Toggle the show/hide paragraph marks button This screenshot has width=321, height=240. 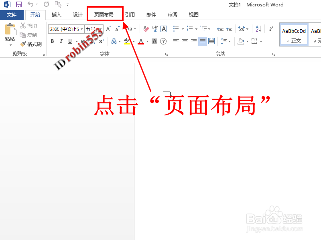tap(271, 29)
